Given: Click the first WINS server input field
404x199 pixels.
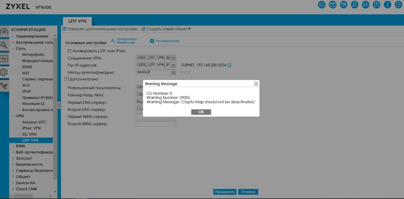Looking at the screenshot, I should coord(156,117).
